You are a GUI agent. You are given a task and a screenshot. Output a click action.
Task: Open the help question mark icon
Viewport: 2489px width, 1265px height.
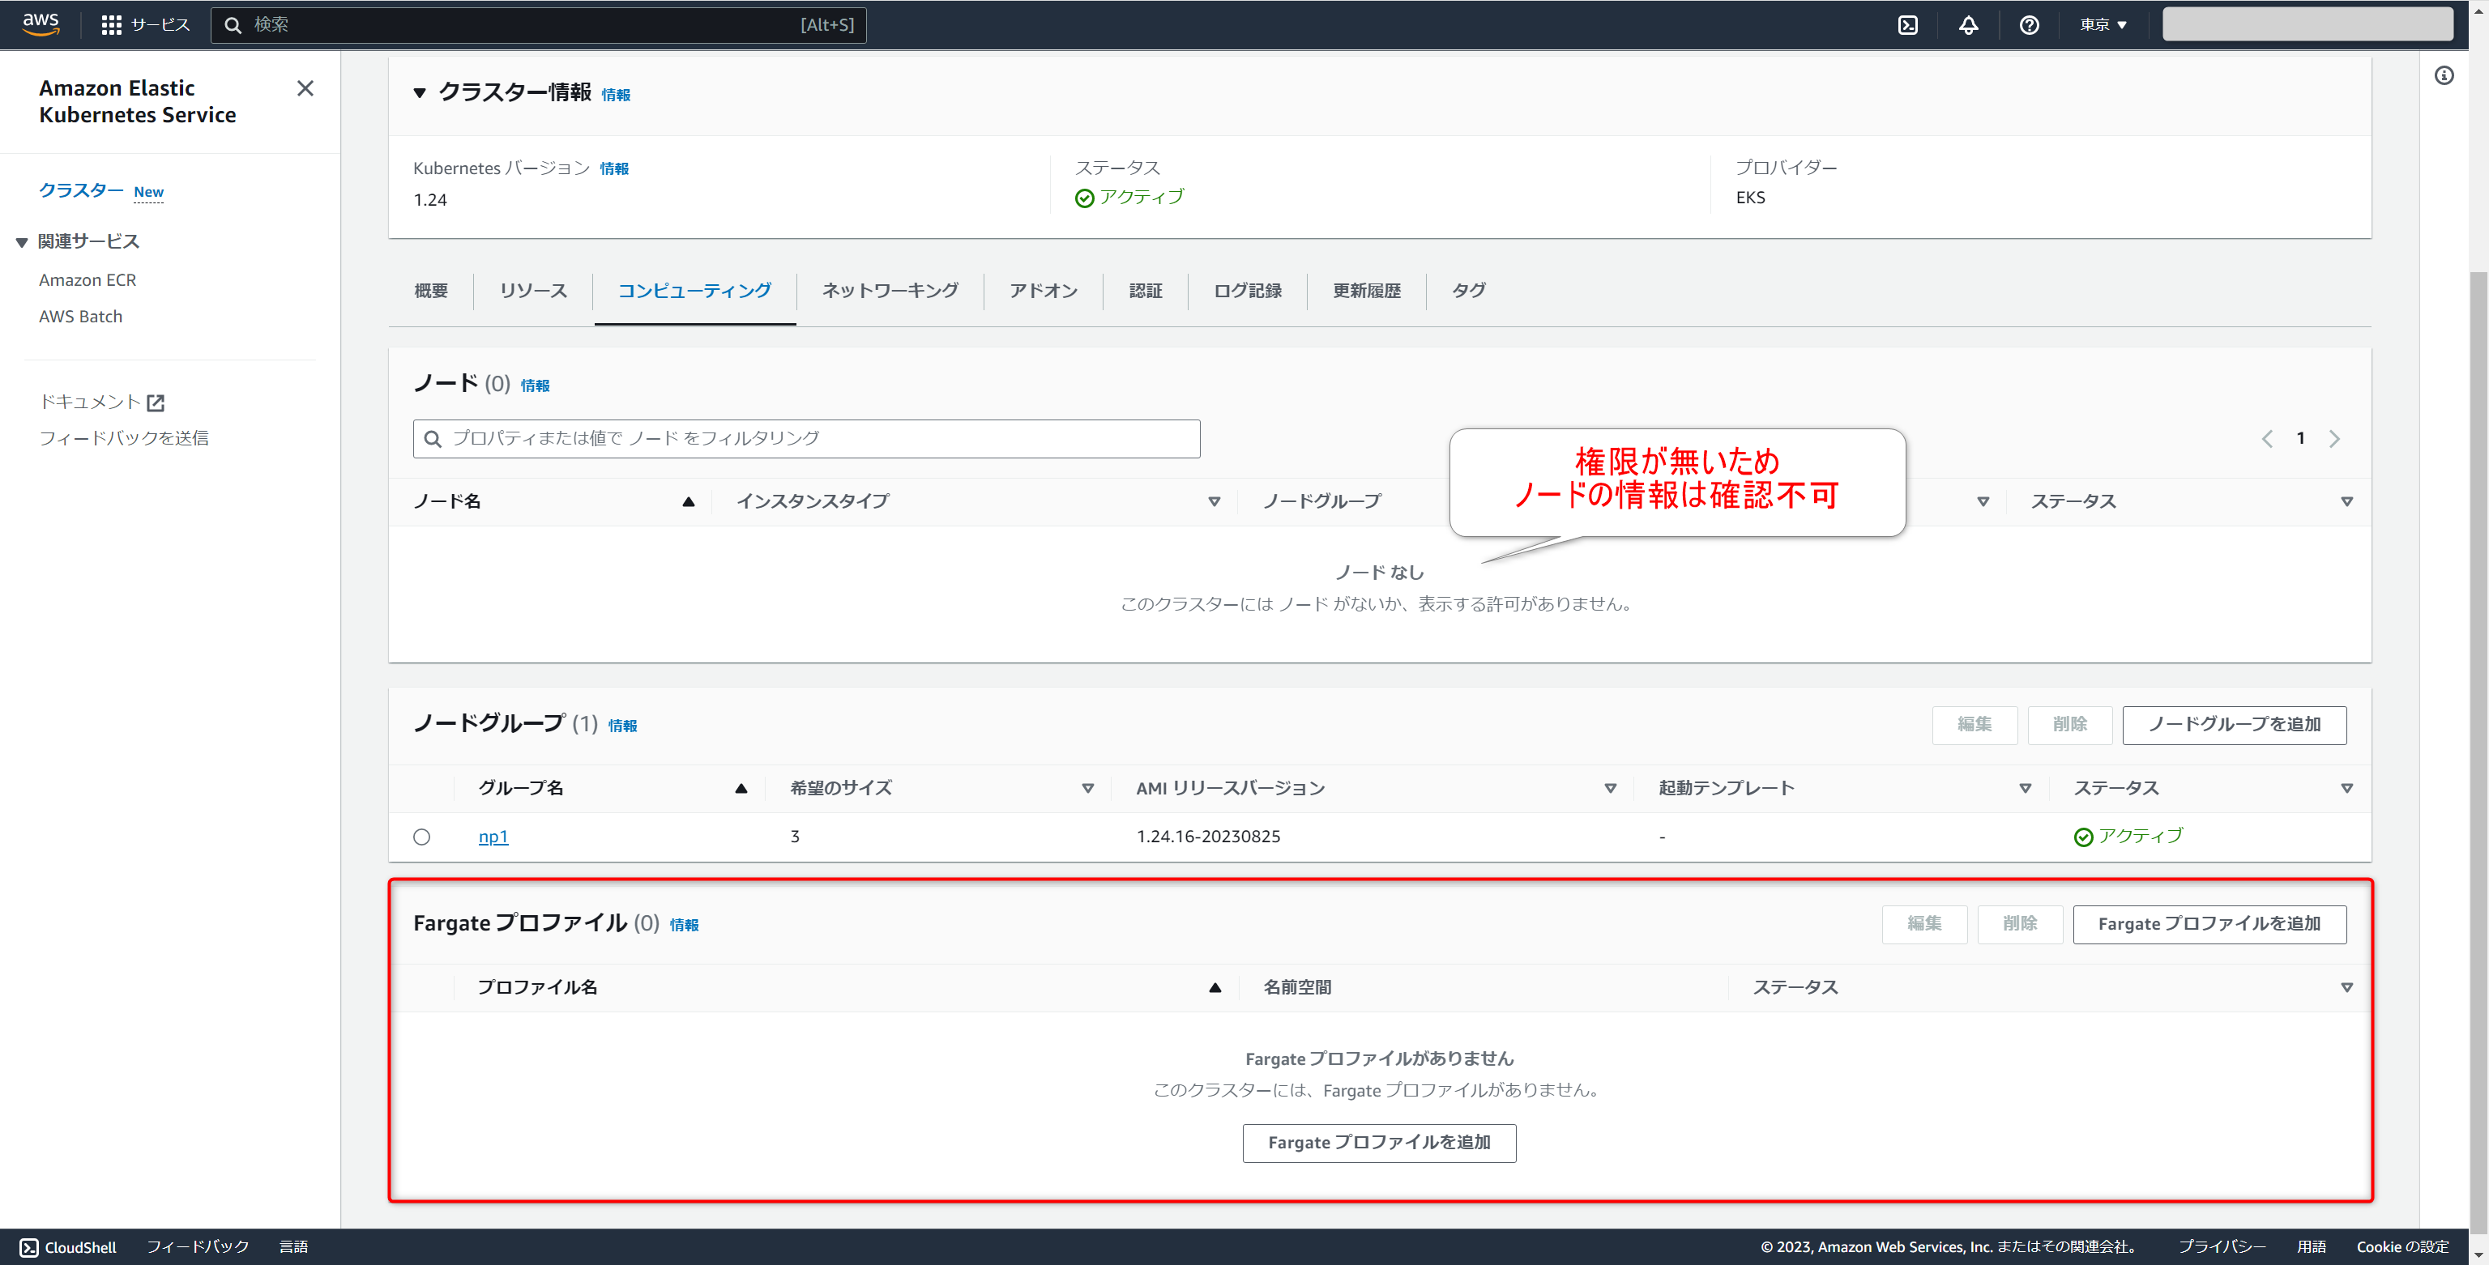point(2029,25)
